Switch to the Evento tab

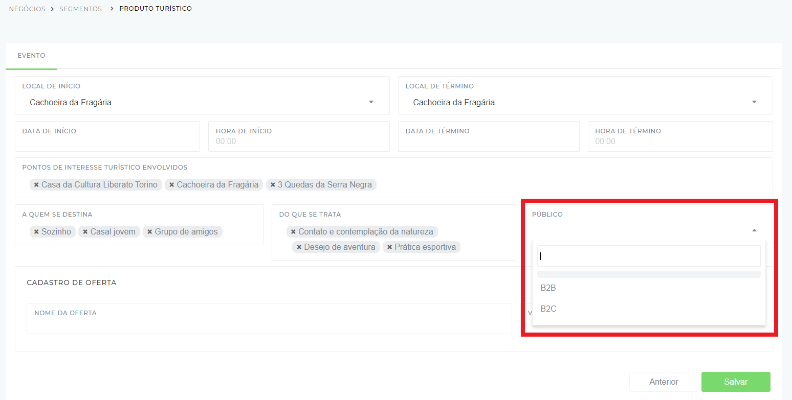[31, 56]
